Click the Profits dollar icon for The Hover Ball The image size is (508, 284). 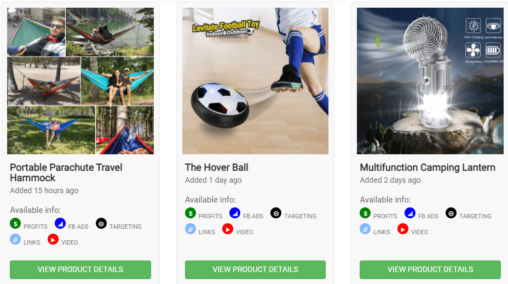[x=190, y=213]
